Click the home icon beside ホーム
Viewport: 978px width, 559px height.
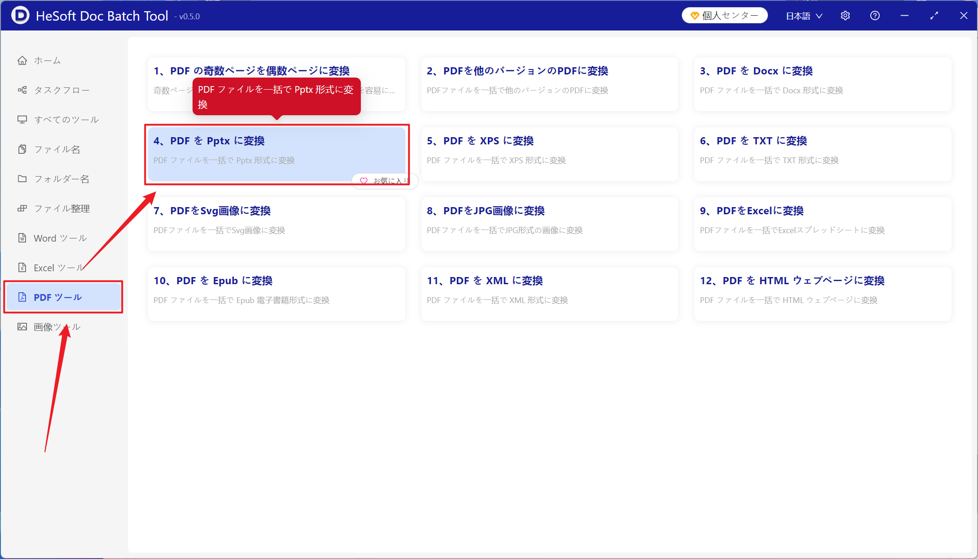22,60
